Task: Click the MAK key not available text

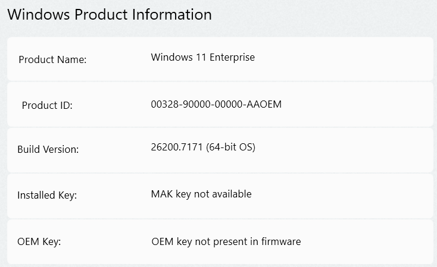Action: [201, 194]
